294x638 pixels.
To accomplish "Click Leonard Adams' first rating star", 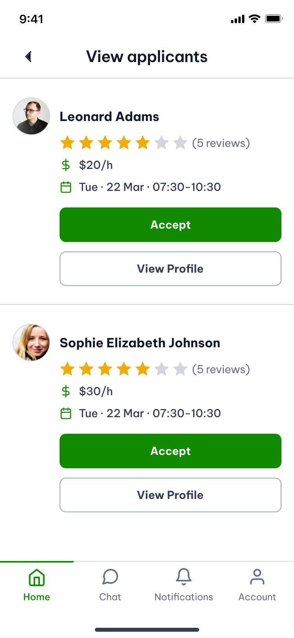I will [x=67, y=143].
